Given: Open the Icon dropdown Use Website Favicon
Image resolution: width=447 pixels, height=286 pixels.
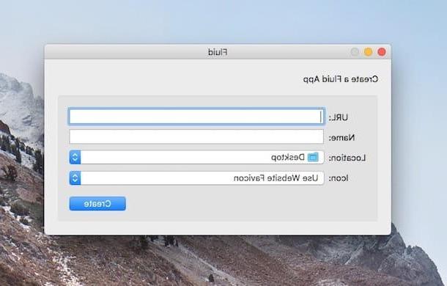Looking at the screenshot, I should pyautogui.click(x=196, y=178).
